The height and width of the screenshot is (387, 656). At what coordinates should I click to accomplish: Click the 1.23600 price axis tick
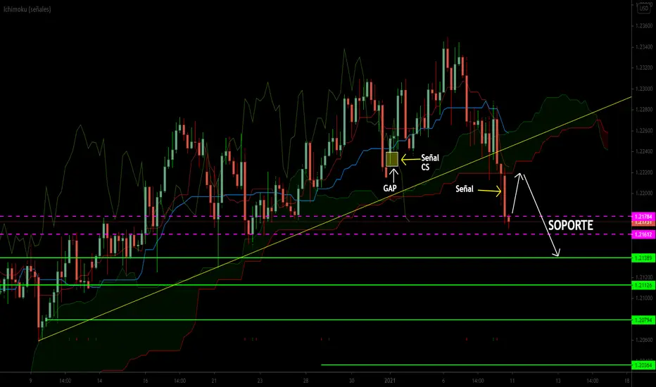click(644, 26)
